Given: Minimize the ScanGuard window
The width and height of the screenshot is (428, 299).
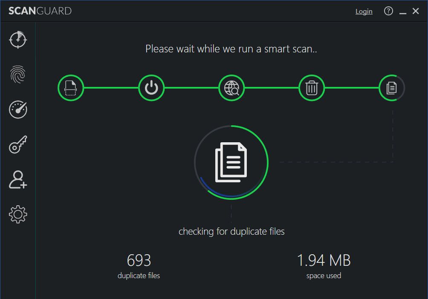Looking at the screenshot, I should (402, 13).
